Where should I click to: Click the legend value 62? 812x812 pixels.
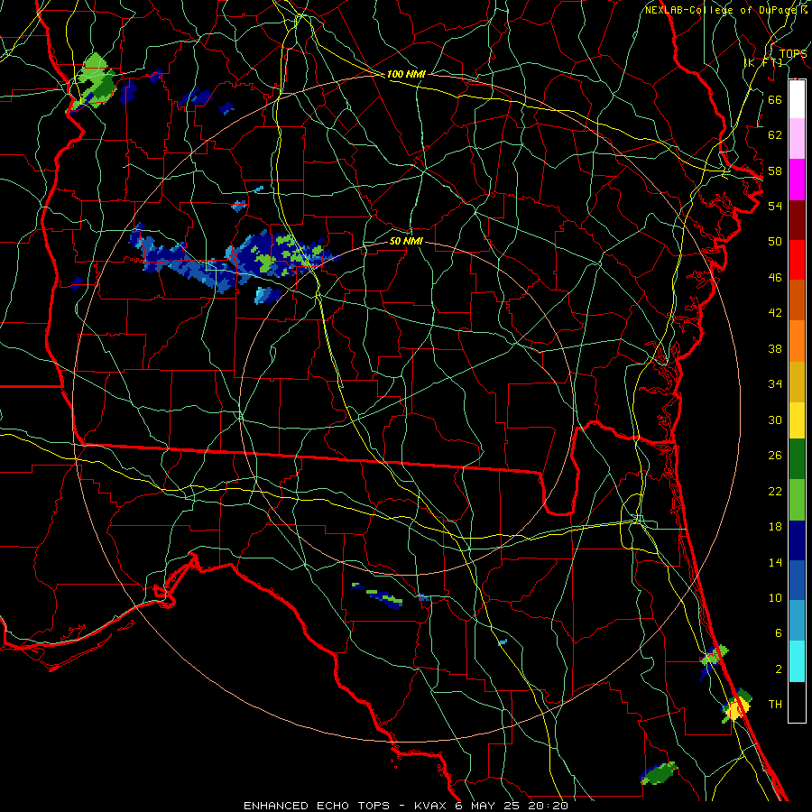pyautogui.click(x=775, y=135)
